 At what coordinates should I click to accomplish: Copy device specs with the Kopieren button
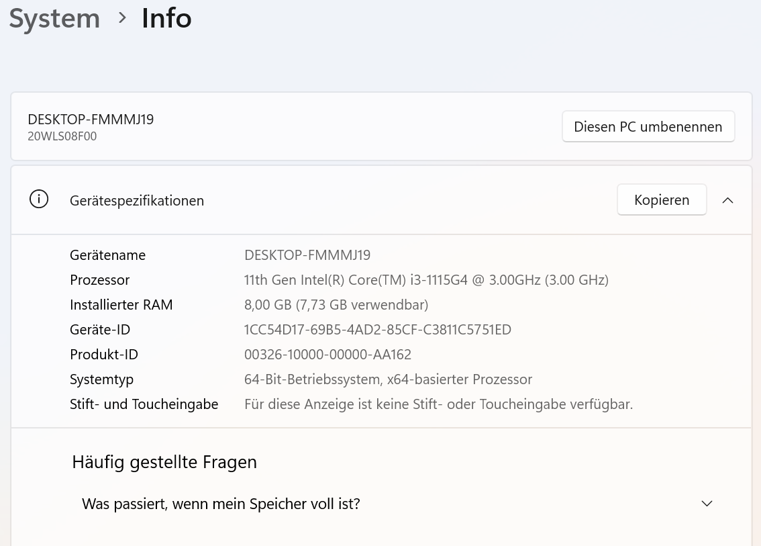[x=661, y=200]
